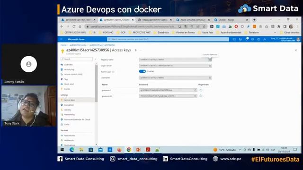This screenshot has height=170, width=303.
Task: Open Azure notifications bell
Action: tap(247, 39)
